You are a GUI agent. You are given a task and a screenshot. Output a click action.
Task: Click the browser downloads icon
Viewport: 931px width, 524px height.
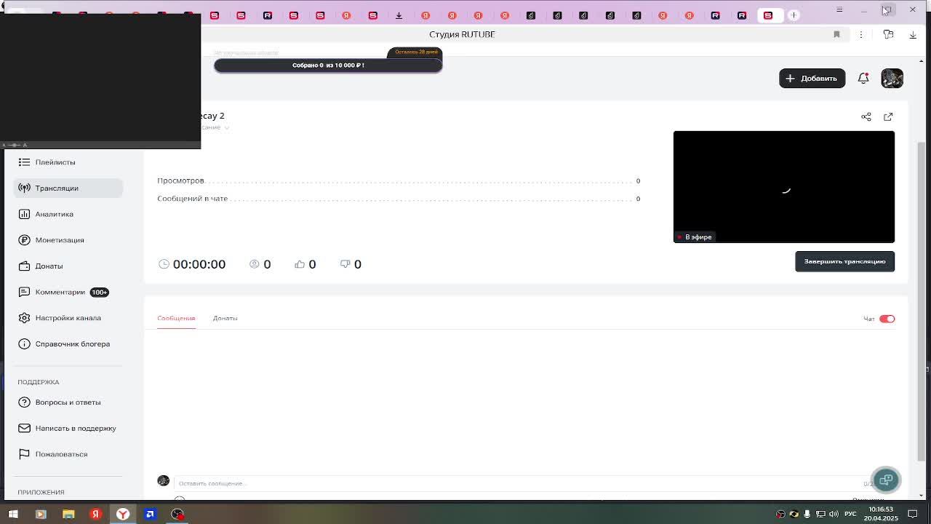(x=913, y=34)
